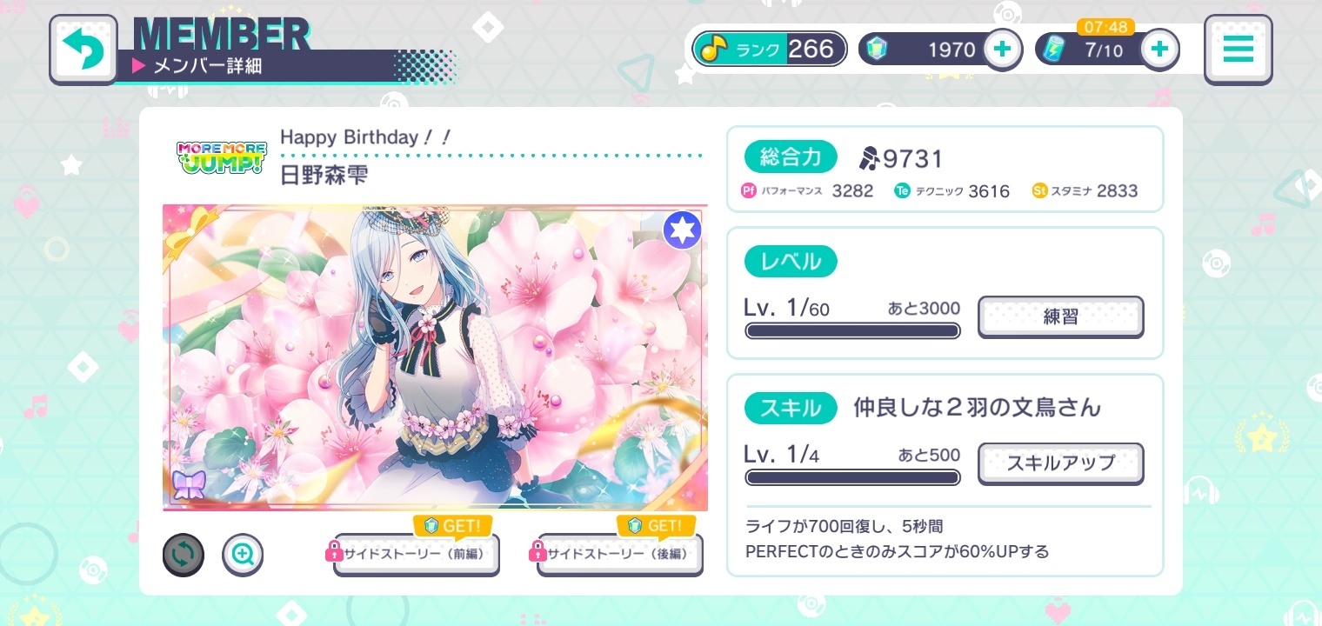Tap the live bonus energy drink icon
Image resolution: width=1322 pixels, height=626 pixels.
(1055, 50)
